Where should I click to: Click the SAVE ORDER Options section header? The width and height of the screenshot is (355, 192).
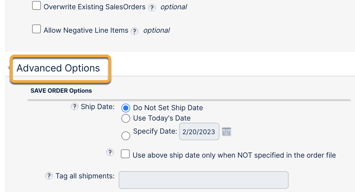click(x=61, y=91)
